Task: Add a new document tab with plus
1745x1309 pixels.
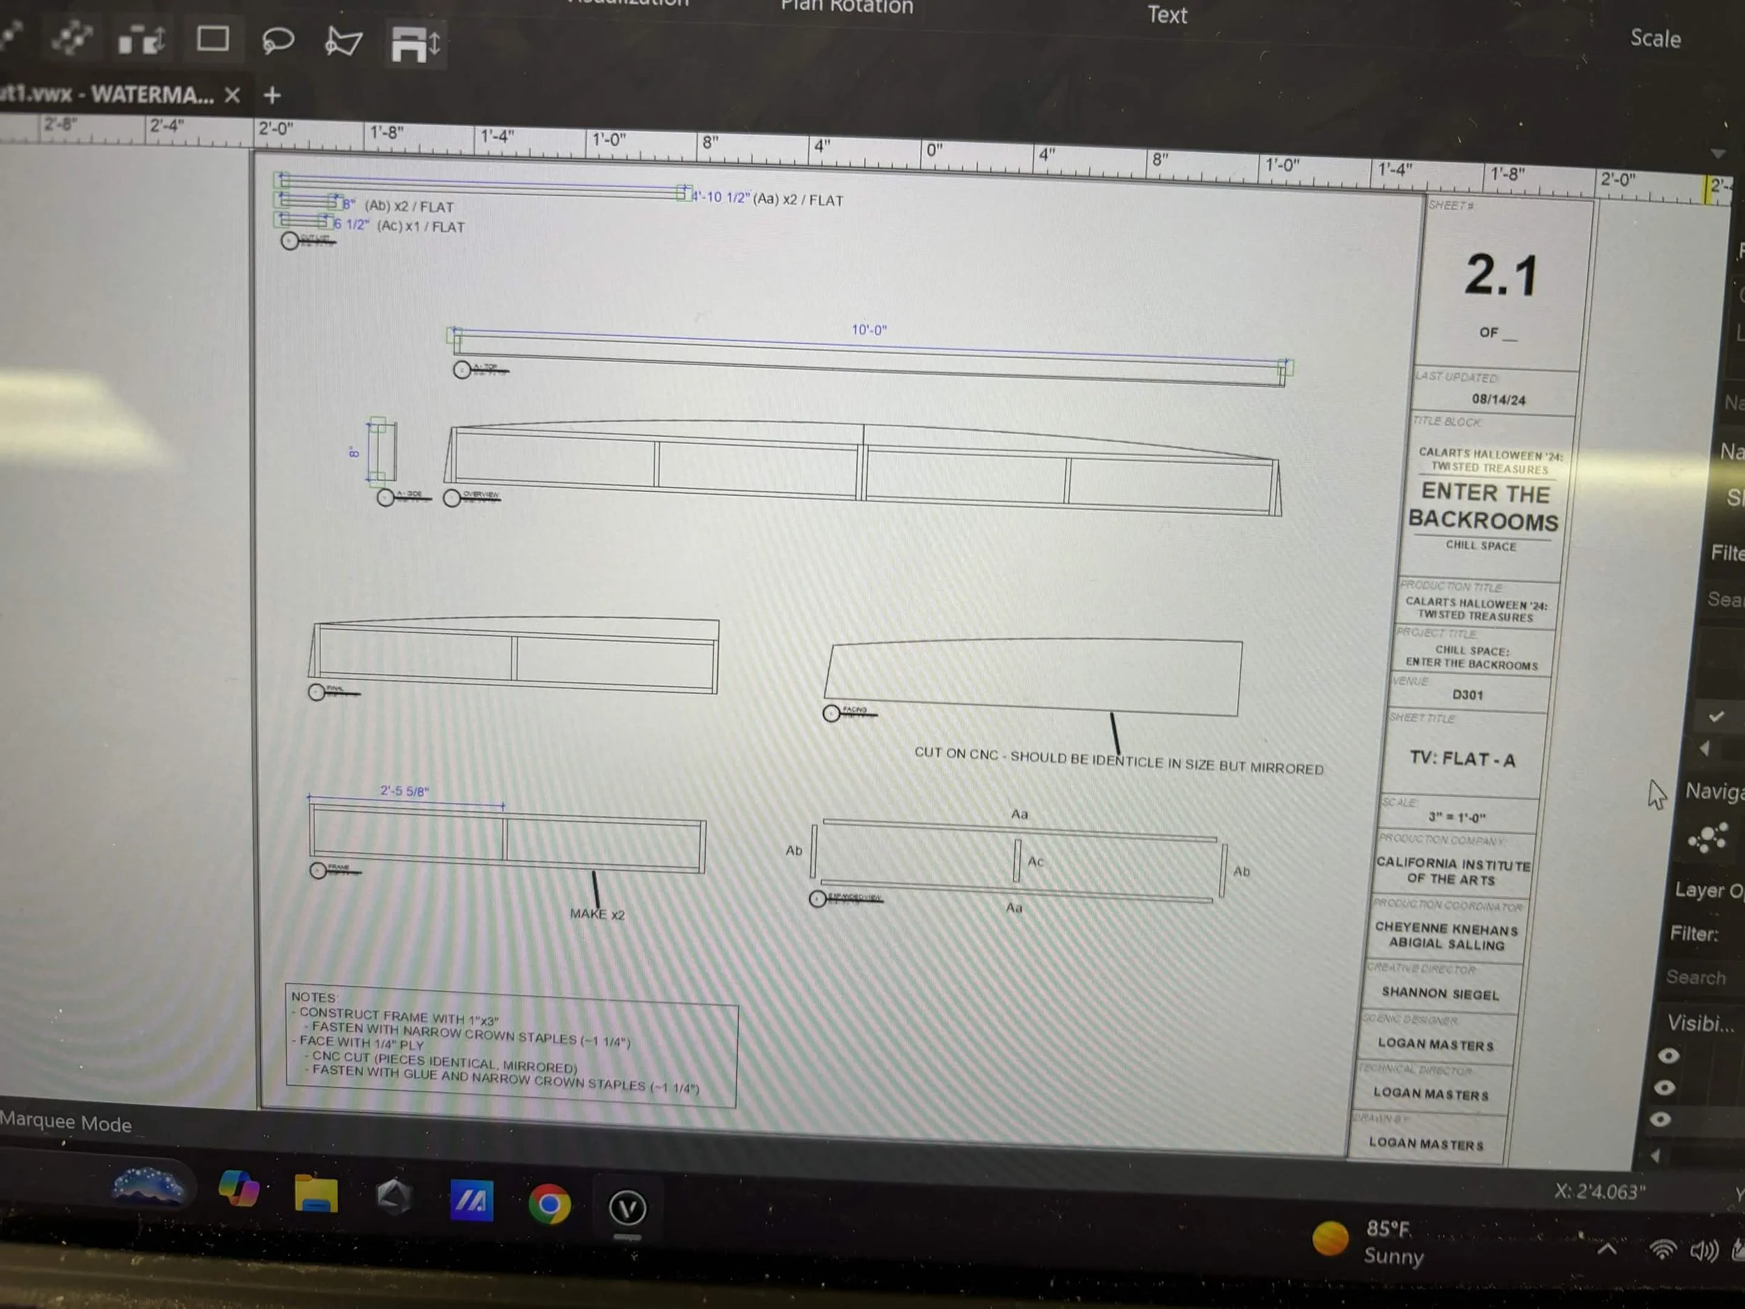Action: (272, 96)
